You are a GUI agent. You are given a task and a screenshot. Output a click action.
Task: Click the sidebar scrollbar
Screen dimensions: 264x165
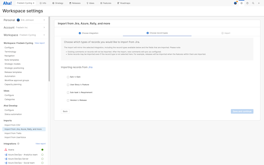click(x=49, y=49)
